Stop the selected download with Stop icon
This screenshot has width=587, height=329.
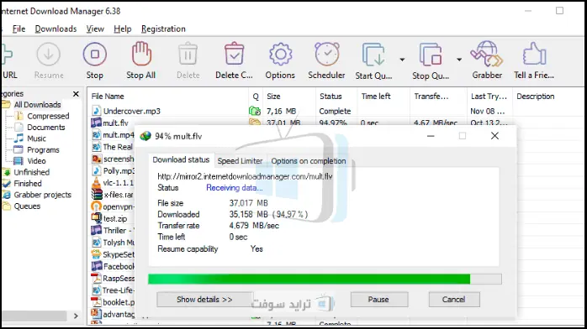[x=95, y=55]
